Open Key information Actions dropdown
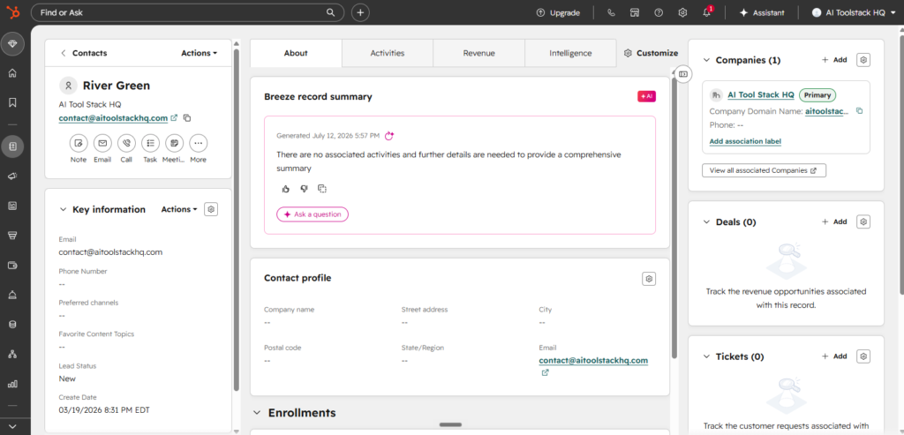Screen dimensions: 904x435 click(179, 209)
